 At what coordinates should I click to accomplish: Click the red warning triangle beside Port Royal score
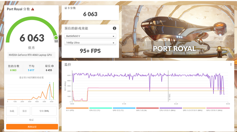33,9
